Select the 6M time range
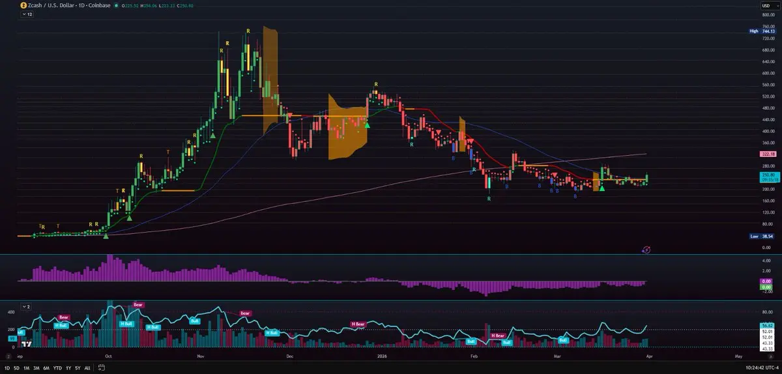This screenshot has height=374, width=782. coord(46,368)
